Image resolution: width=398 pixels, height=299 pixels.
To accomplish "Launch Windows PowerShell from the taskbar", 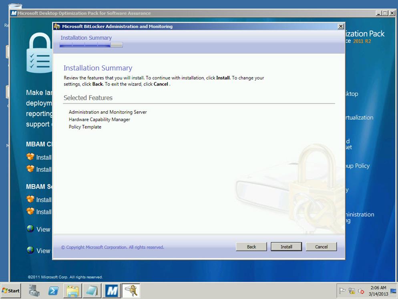I will [53, 291].
